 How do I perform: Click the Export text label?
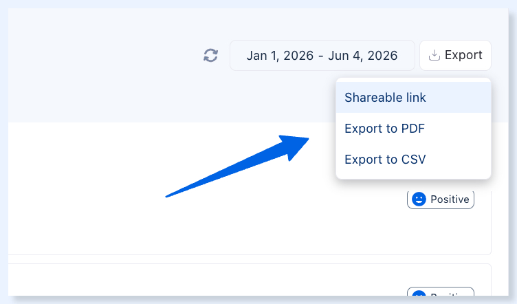tap(463, 55)
